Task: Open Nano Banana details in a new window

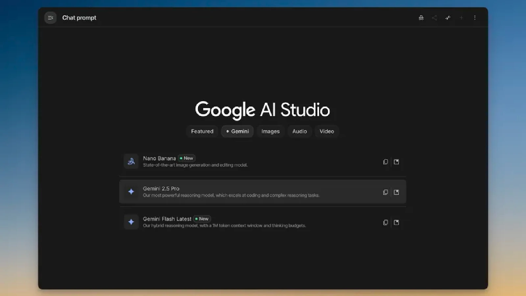Action: [396, 162]
